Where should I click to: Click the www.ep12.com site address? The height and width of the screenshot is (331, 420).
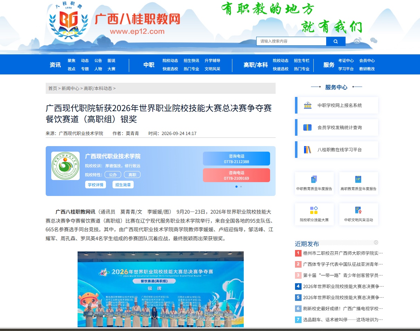(x=137, y=32)
